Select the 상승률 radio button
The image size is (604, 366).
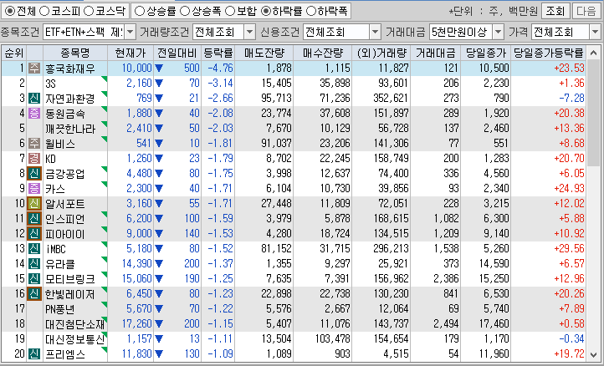tap(141, 11)
